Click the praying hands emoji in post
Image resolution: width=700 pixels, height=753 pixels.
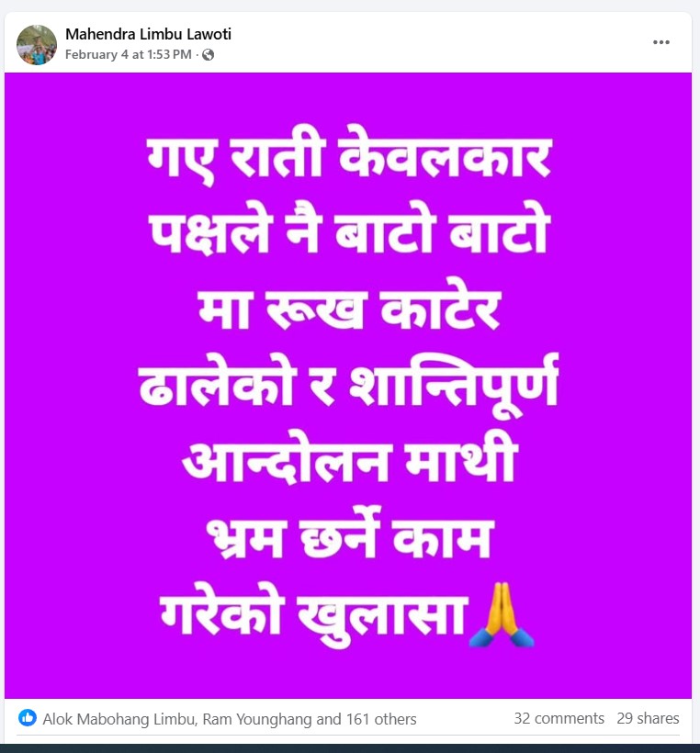click(x=501, y=615)
